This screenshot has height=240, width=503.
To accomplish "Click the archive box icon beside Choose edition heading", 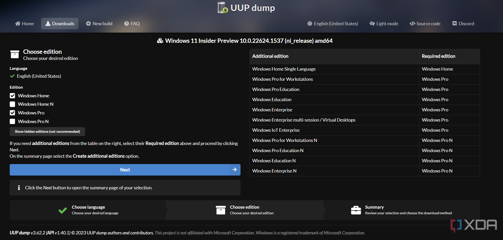I will tap(15, 54).
